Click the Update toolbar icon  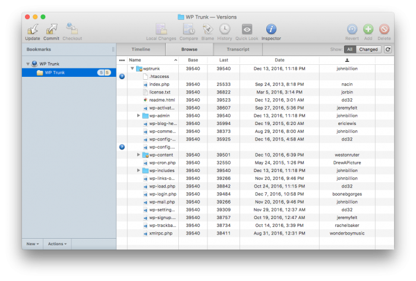(x=33, y=29)
